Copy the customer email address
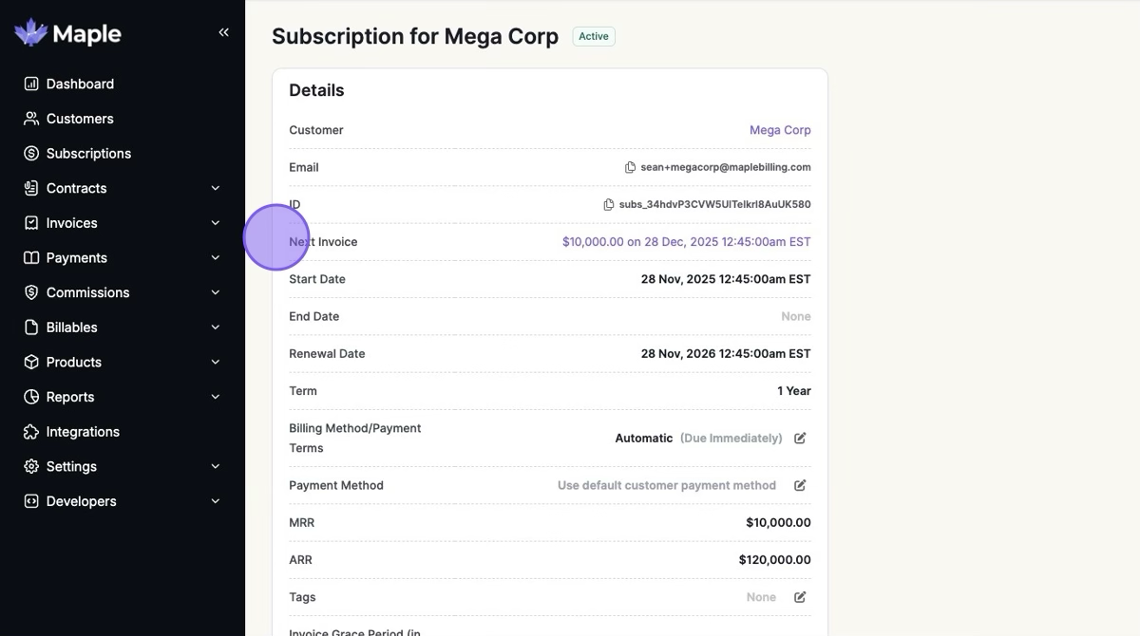This screenshot has height=636, width=1140. coord(630,167)
